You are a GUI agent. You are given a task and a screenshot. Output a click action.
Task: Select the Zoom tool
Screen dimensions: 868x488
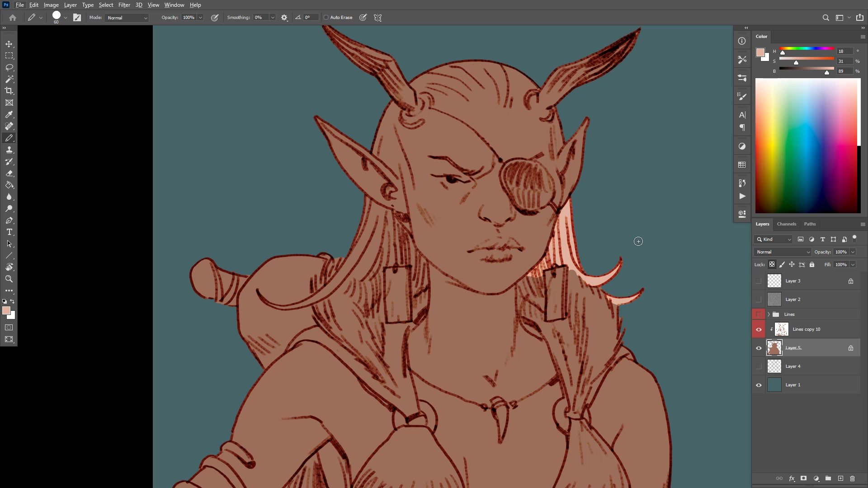9,279
